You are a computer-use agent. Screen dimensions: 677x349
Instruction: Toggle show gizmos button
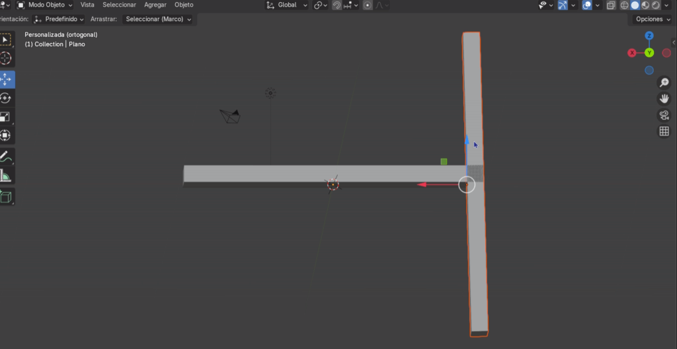[563, 5]
